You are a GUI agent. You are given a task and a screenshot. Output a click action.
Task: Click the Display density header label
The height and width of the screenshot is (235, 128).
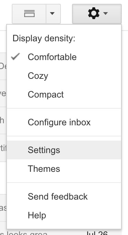44,39
